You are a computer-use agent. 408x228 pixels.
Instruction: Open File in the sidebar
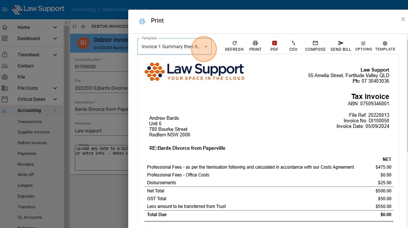[x=21, y=77]
